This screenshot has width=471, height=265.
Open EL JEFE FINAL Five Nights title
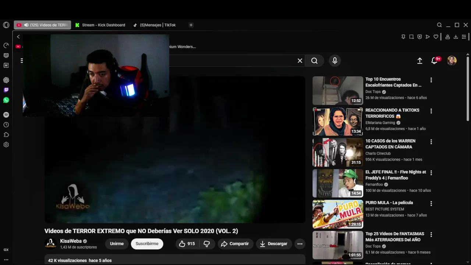396,175
